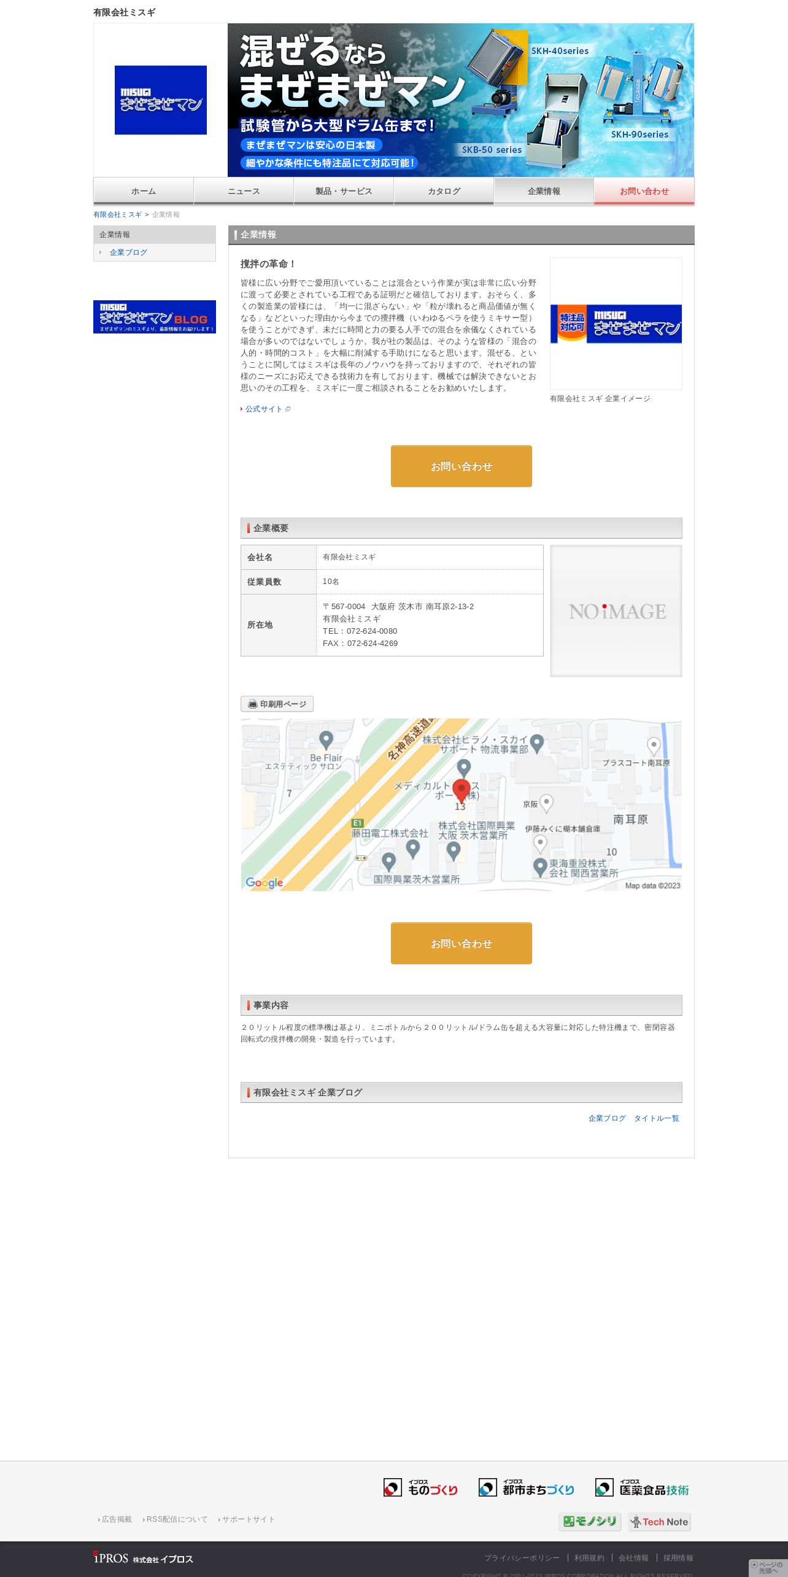
Task: Click the 株式会社ヒラノ・スカイサポート map marker
Action: tap(537, 744)
